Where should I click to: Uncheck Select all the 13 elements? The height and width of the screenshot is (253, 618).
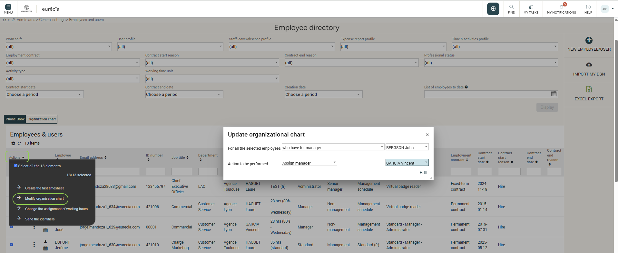pos(16,166)
